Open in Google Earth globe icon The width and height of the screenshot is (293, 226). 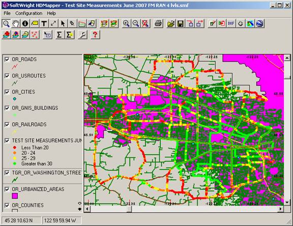(259, 23)
